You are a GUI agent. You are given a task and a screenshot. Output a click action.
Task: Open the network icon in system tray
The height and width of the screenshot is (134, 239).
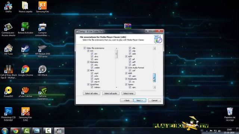[215, 131]
